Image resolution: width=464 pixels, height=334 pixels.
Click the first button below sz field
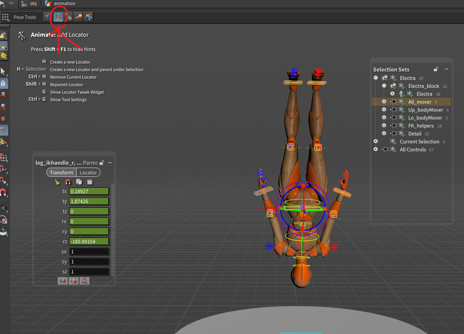(x=63, y=281)
